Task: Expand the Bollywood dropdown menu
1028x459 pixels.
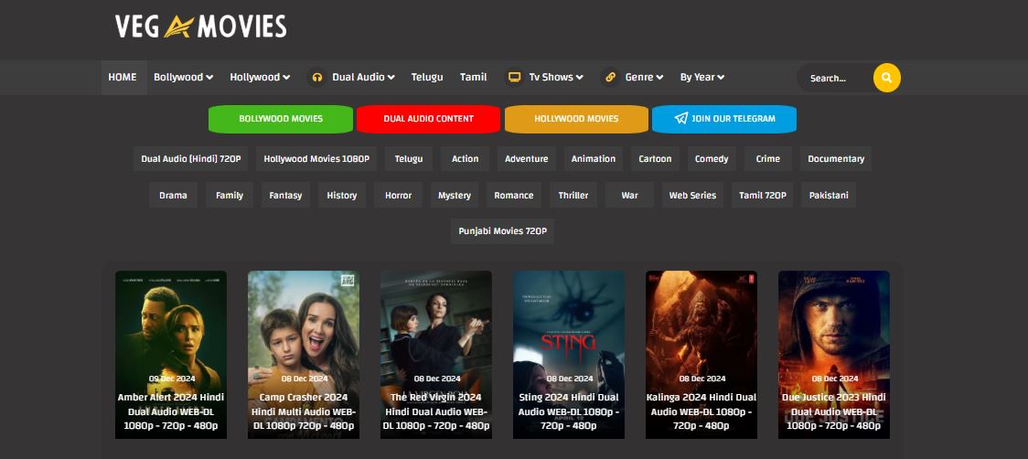Action: tap(184, 78)
